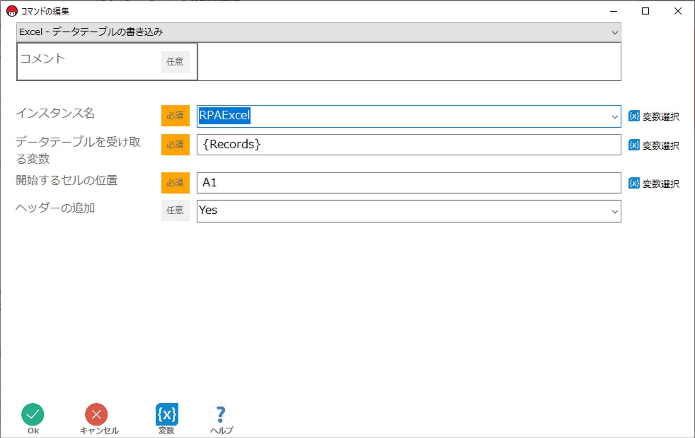
Task: Click 変数選択 icon beside {Records} field
Action: (634, 145)
